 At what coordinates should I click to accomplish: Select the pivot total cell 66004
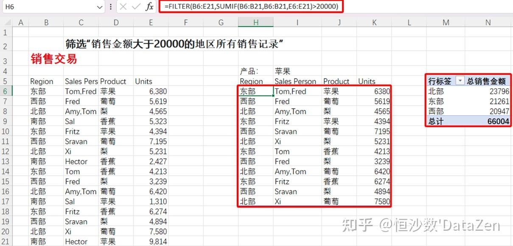(x=488, y=121)
